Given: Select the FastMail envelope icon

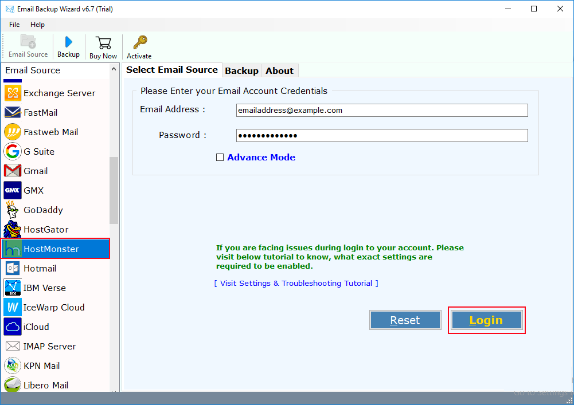Looking at the screenshot, I should click(13, 112).
